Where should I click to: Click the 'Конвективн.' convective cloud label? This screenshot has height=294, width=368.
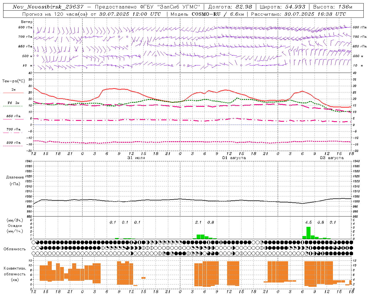tap(15, 268)
